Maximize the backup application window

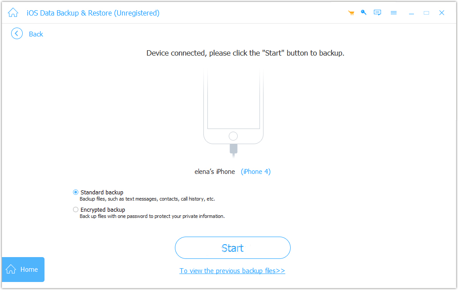pos(426,13)
